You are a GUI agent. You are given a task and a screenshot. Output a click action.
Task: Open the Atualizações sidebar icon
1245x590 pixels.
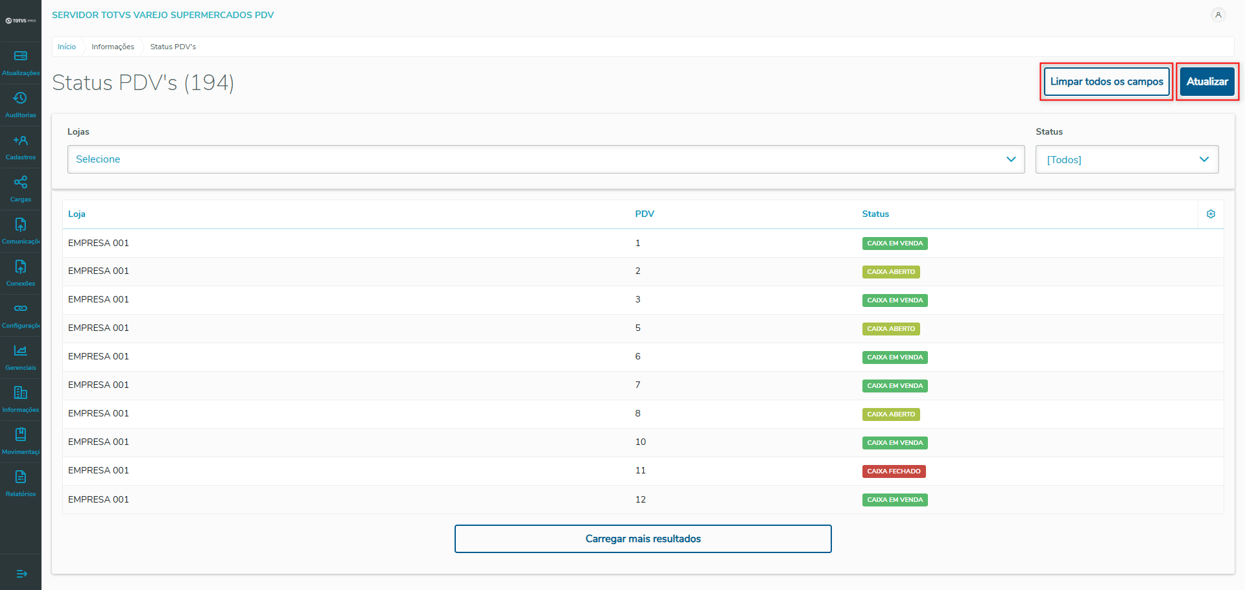(x=21, y=56)
